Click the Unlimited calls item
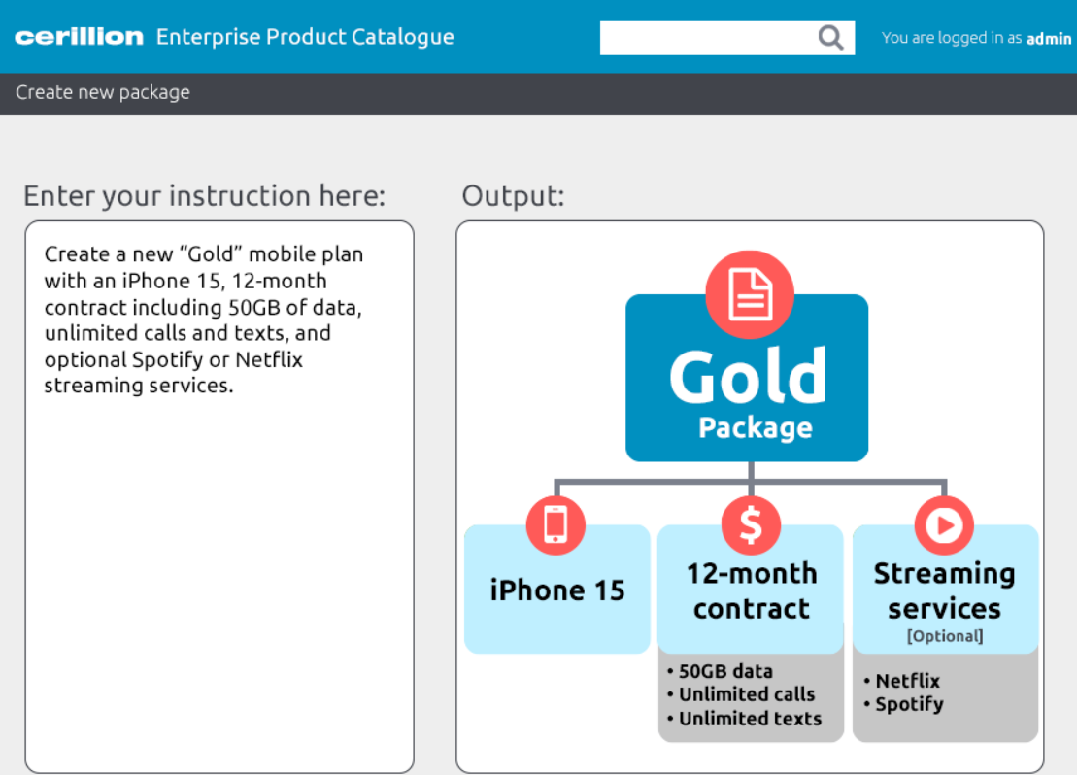Image resolution: width=1077 pixels, height=775 pixels. tap(746, 694)
